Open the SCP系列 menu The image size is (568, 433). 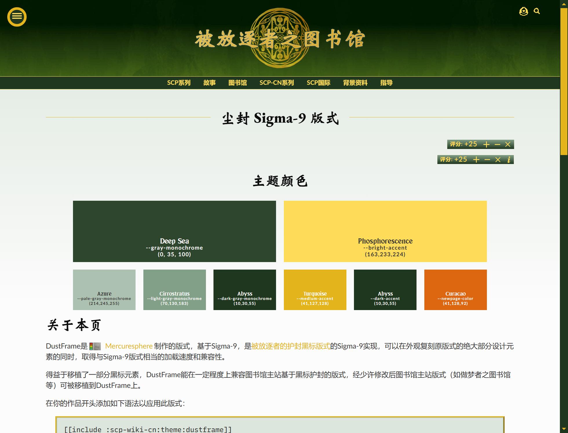(179, 83)
